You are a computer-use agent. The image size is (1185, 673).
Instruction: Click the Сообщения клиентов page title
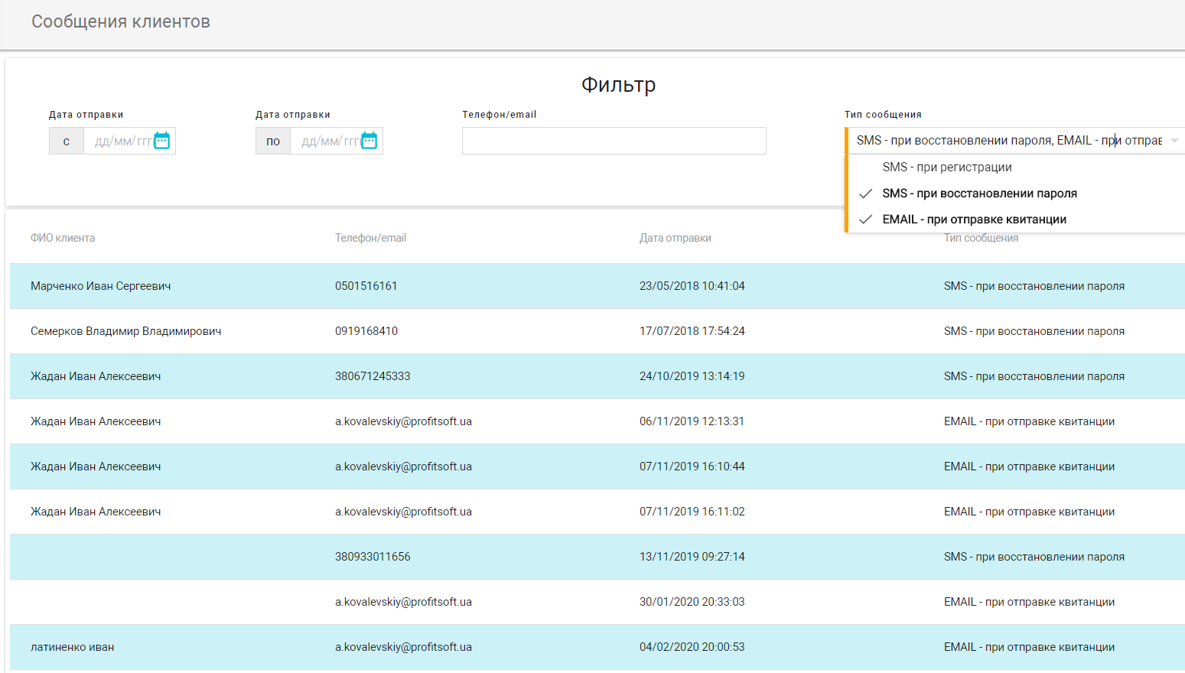[x=121, y=21]
